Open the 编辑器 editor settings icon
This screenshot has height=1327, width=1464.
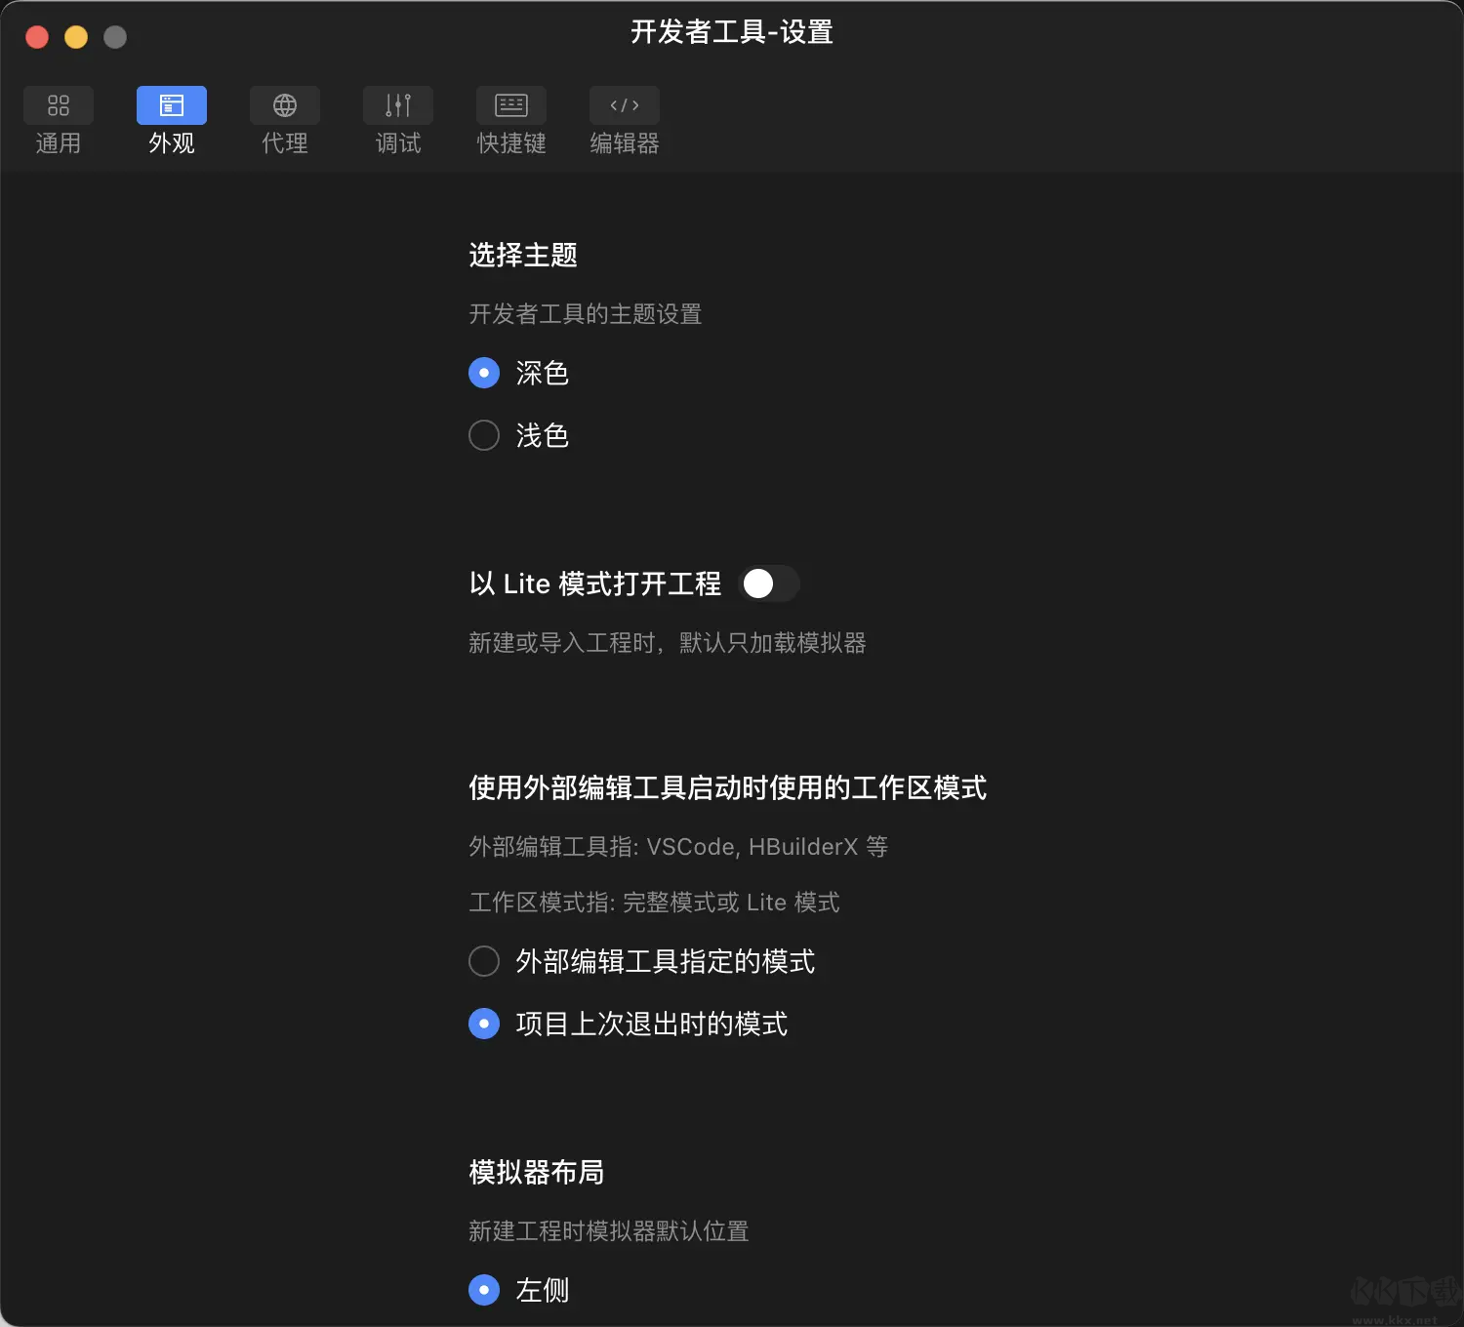tap(624, 104)
